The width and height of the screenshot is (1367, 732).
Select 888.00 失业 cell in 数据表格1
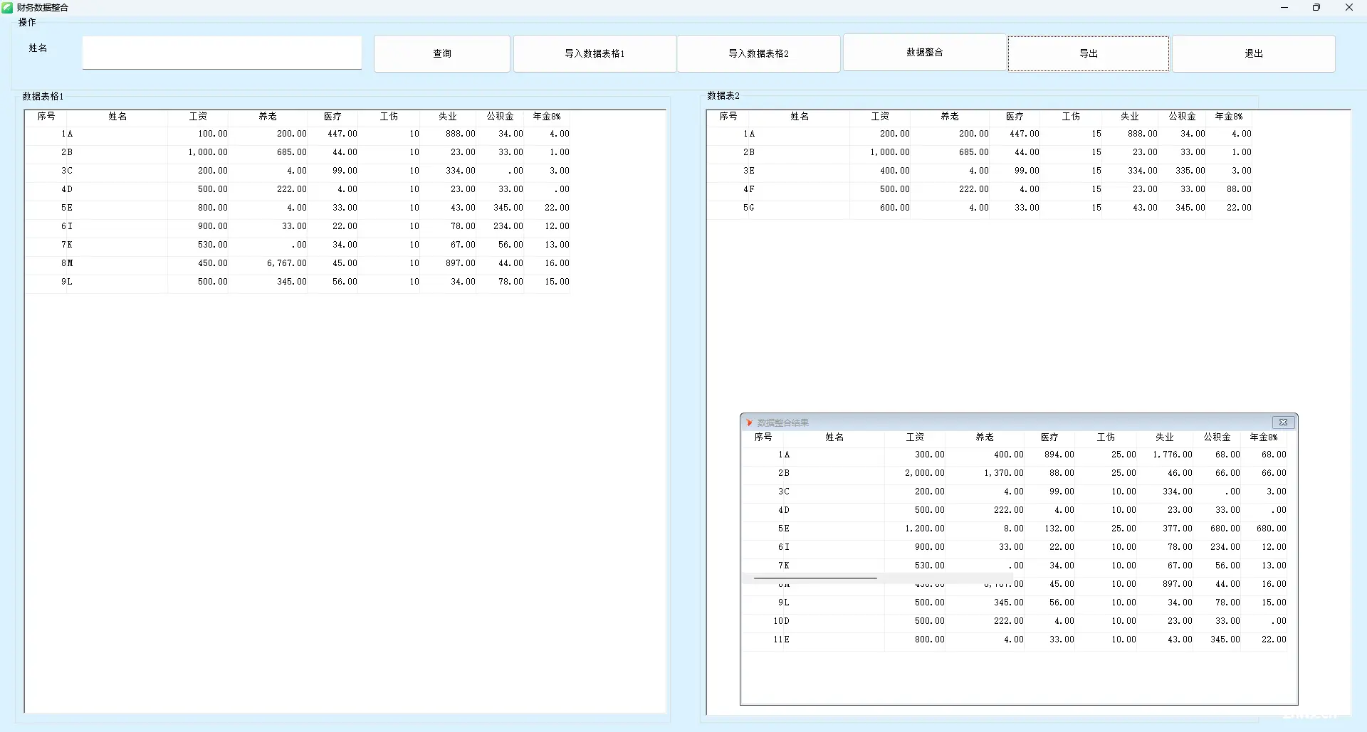(x=448, y=134)
